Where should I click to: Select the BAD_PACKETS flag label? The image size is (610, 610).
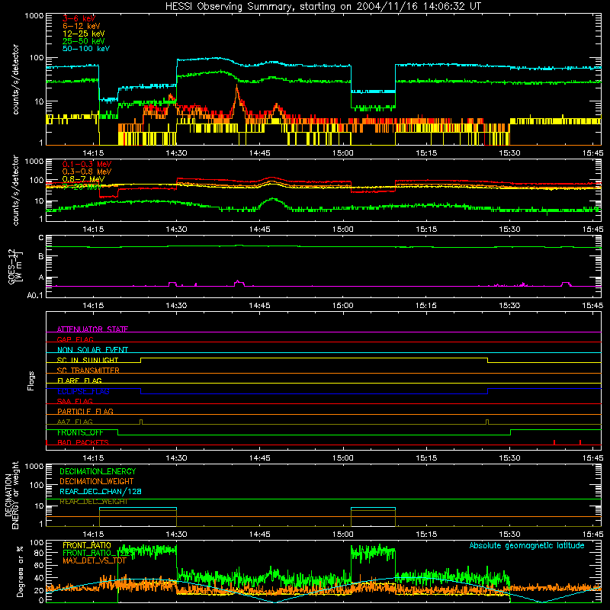(x=83, y=442)
